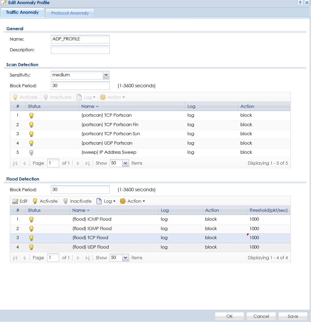The image size is (311, 322).
Task: Go to next page in Flood Detection pager
Action: tap(78, 258)
